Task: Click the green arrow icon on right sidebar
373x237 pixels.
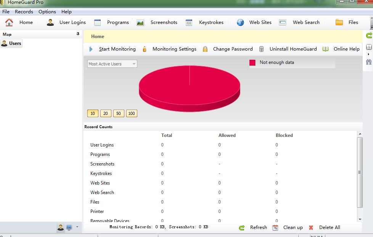Action: click(369, 36)
